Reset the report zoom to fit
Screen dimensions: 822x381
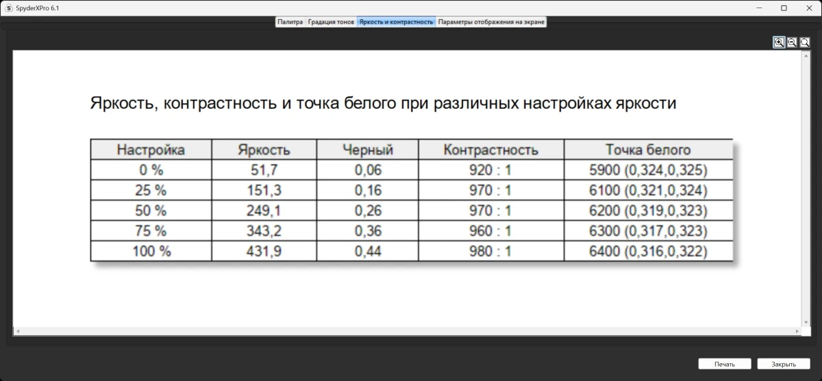805,42
